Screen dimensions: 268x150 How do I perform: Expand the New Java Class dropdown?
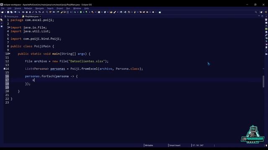click(108, 12)
